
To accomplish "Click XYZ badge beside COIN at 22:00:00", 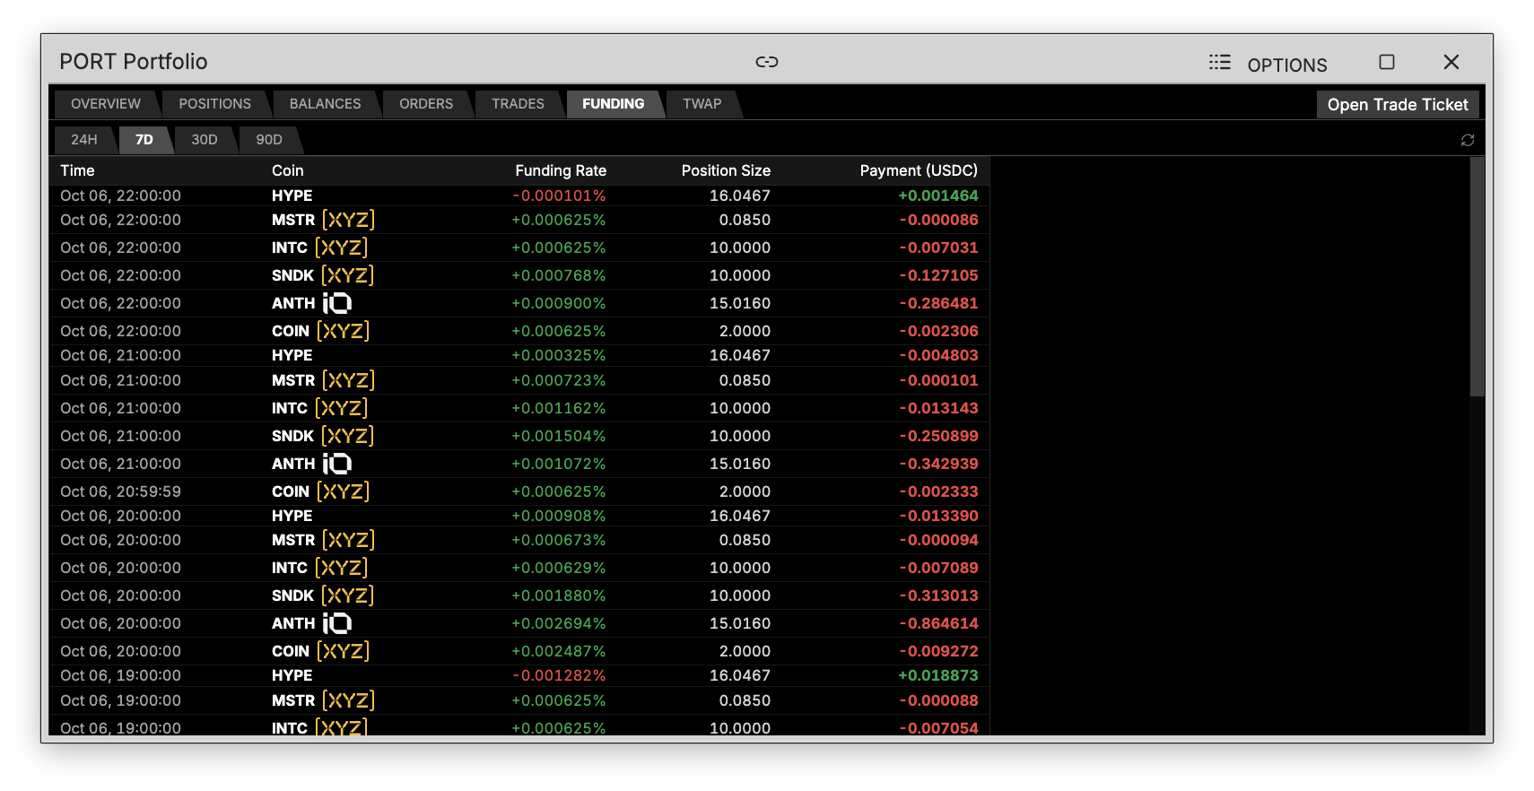I will 343,331.
